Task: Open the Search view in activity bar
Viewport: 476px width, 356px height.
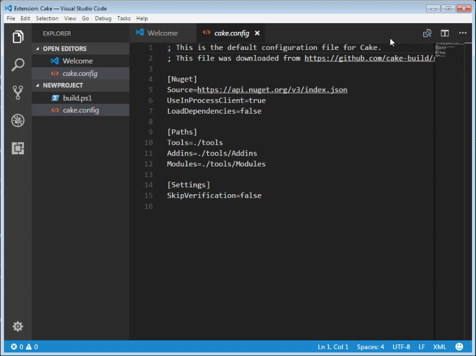Action: (18, 64)
